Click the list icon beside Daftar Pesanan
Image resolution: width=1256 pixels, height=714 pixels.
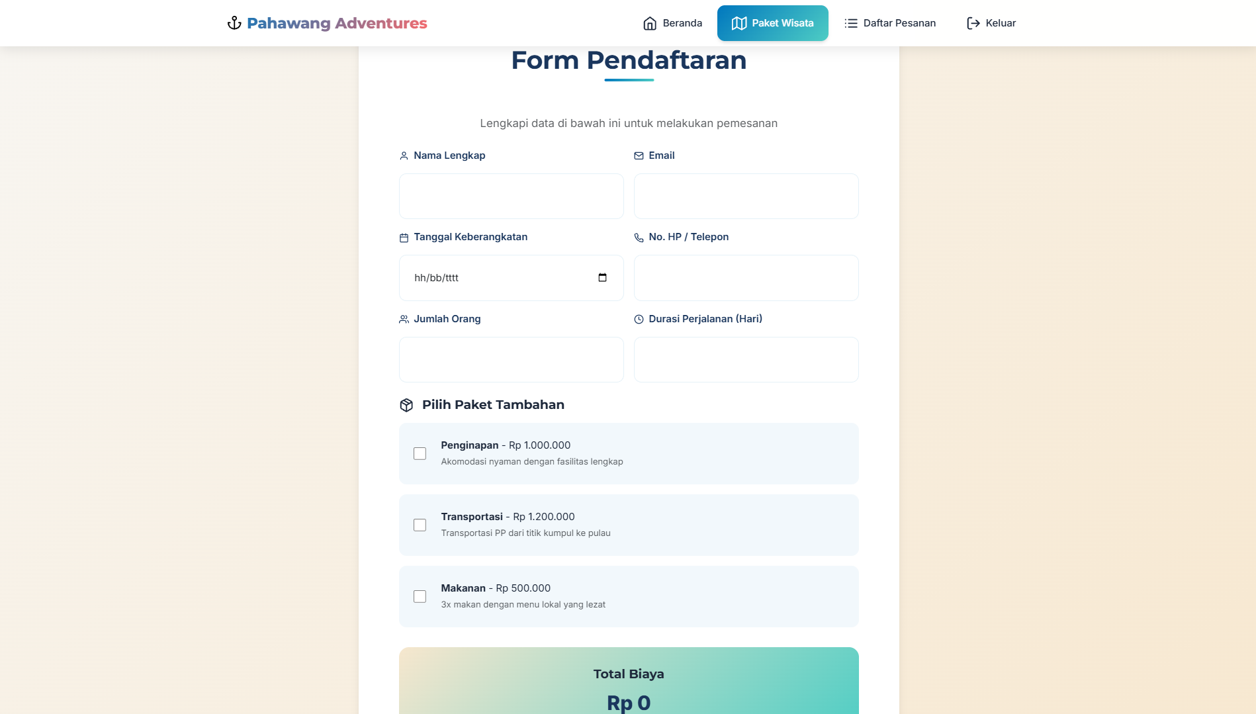[x=851, y=23]
